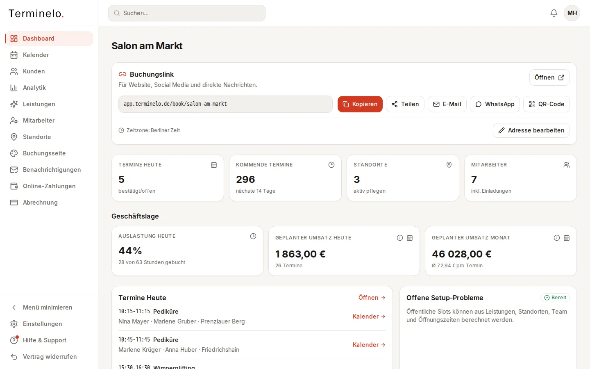Click the people icon on Mitarbeiter card

(x=567, y=165)
